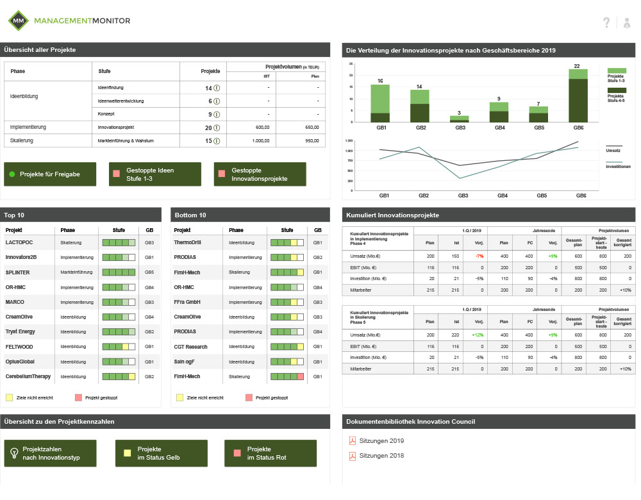Click Skalierung phase in overview table
Image resolution: width=641 pixels, height=500 pixels.
pyautogui.click(x=22, y=140)
